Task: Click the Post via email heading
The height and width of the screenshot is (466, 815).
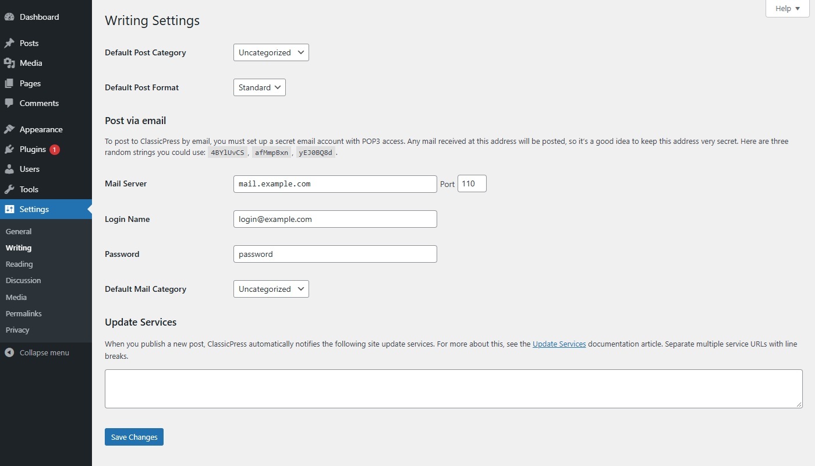Action: (x=136, y=121)
